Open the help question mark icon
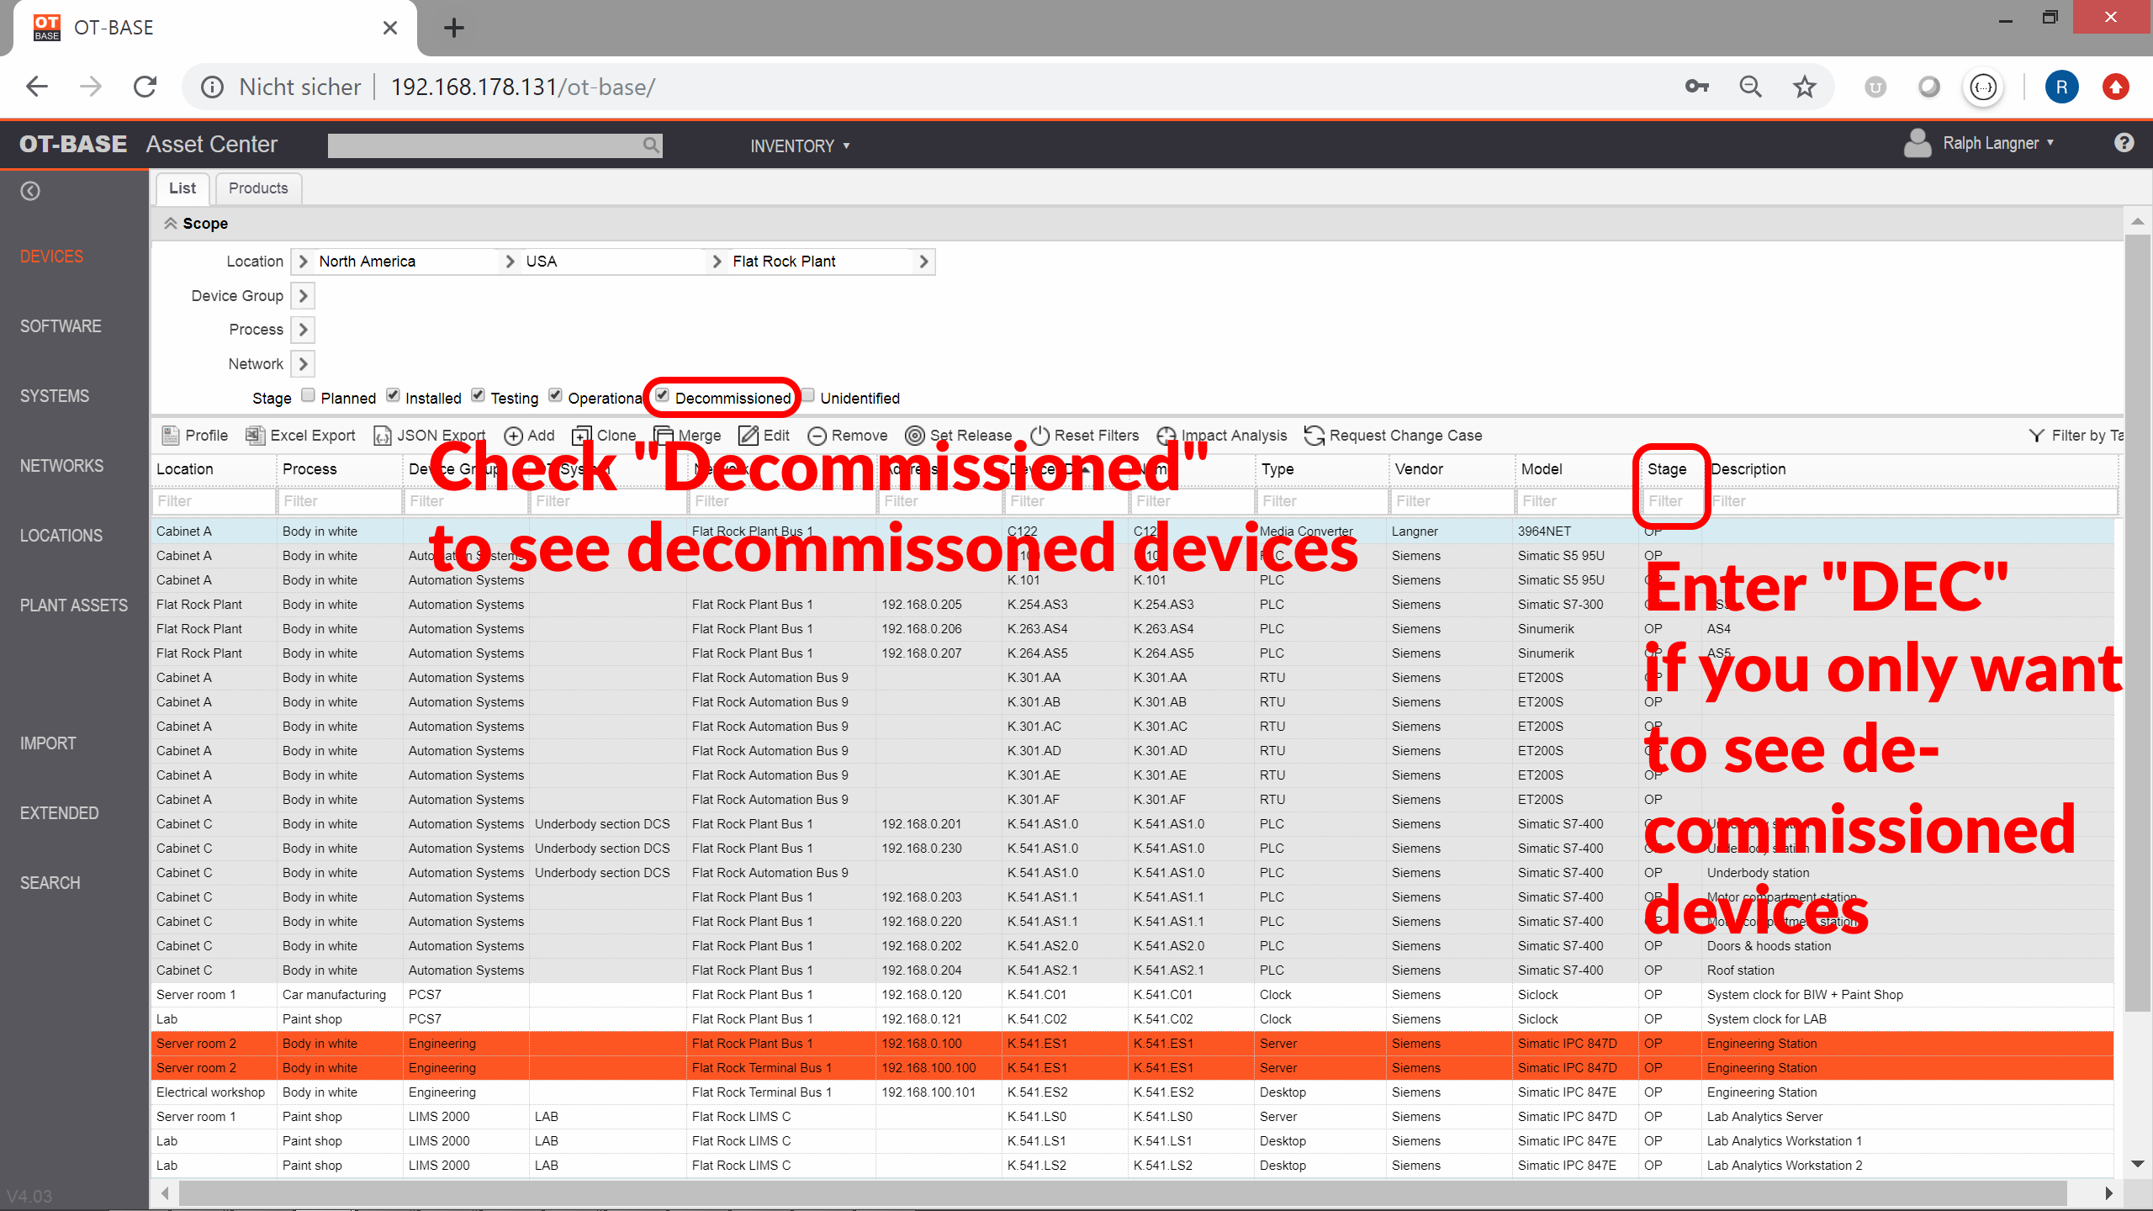 pyautogui.click(x=2124, y=142)
